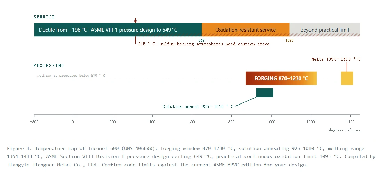Click the PROCESSING section heading
This screenshot has height=174, width=386.
click(x=49, y=66)
